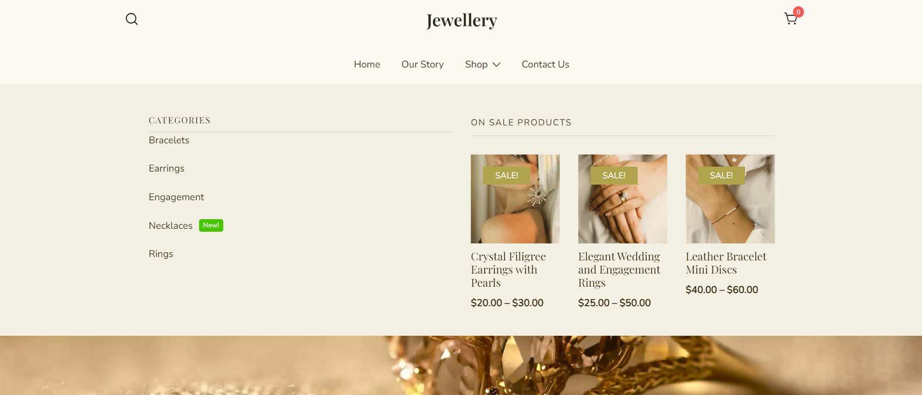Go to Our Story page

pyautogui.click(x=423, y=64)
